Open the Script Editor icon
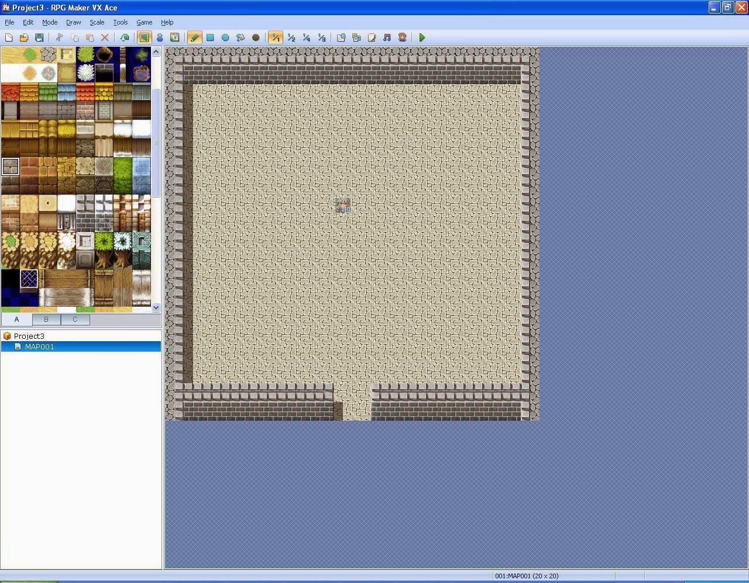This screenshot has width=749, height=583. (x=372, y=37)
